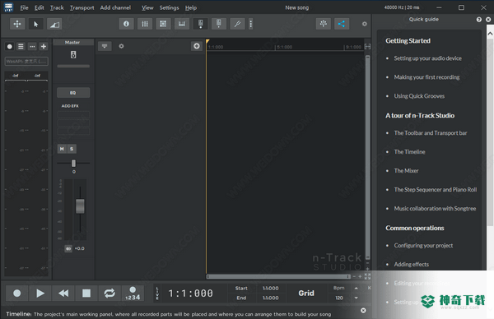Open the Add channel menu
The height and width of the screenshot is (319, 494).
tap(115, 7)
